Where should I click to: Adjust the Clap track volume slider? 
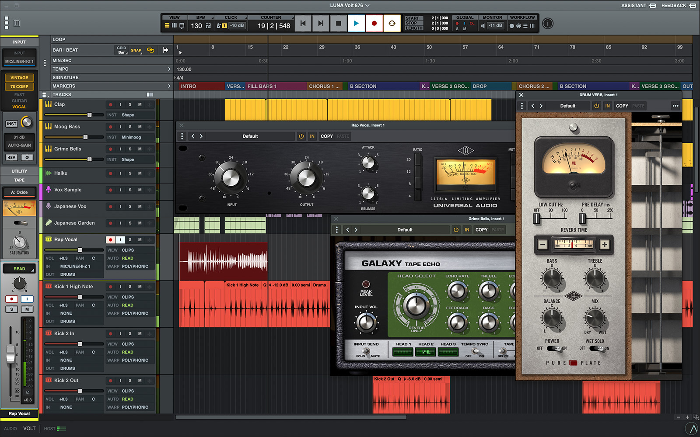89,115
